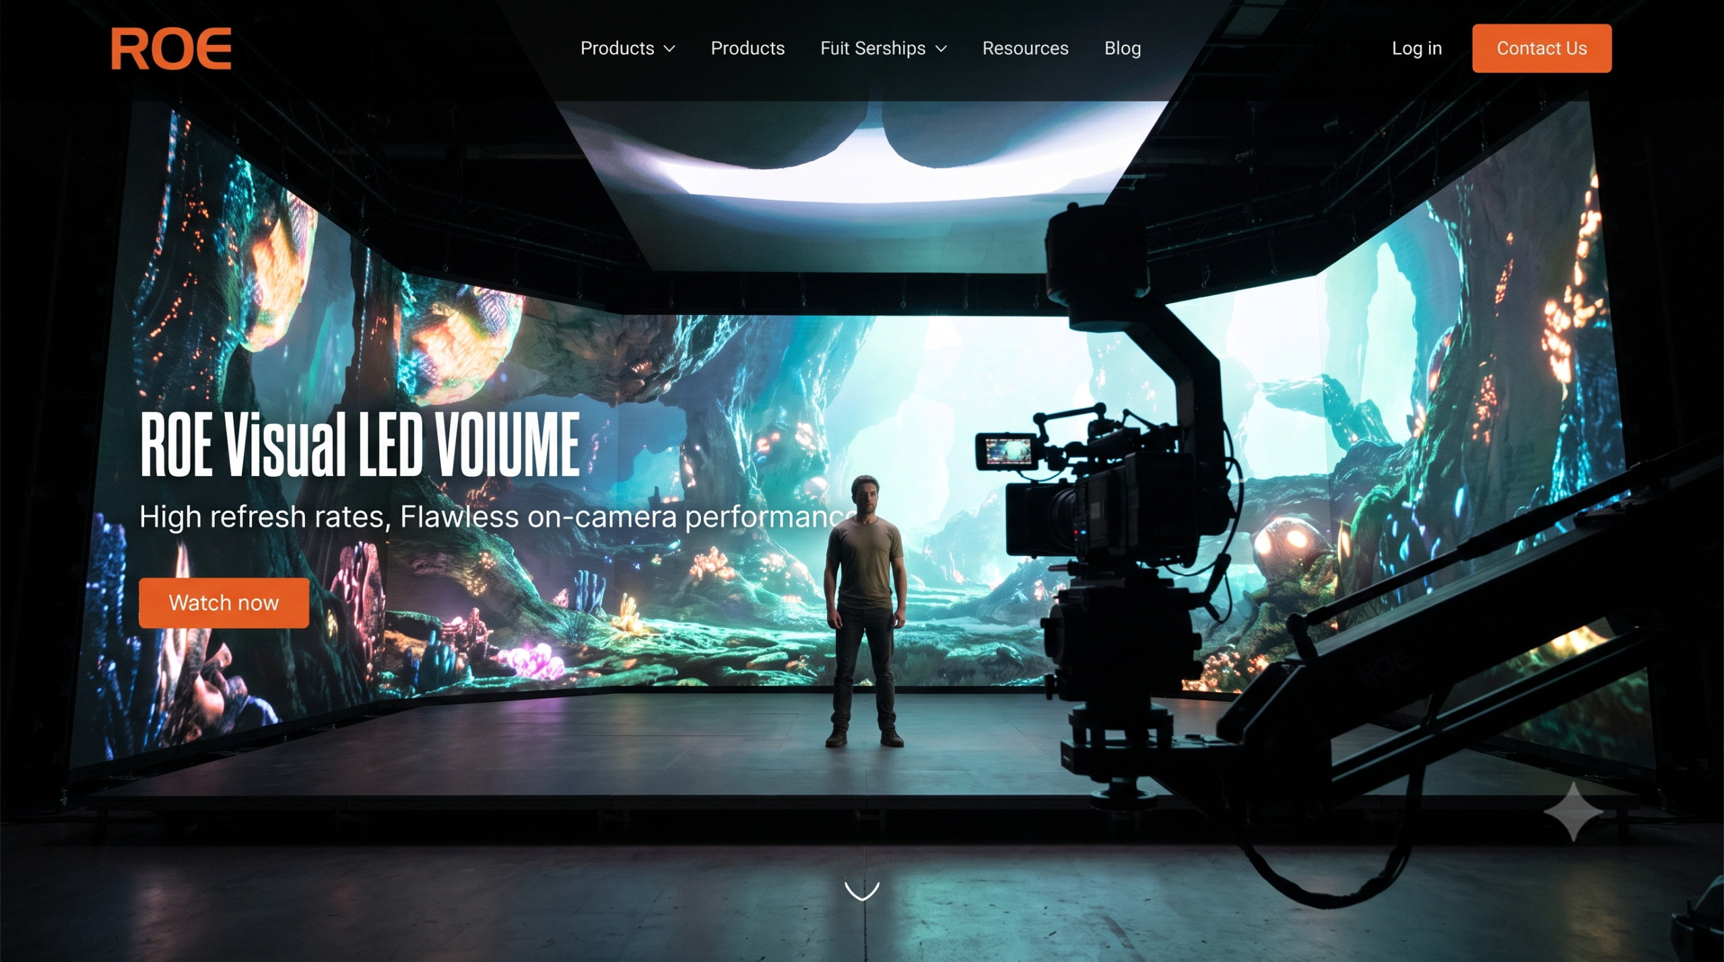Click the Log in link
The width and height of the screenshot is (1724, 962).
[1417, 48]
